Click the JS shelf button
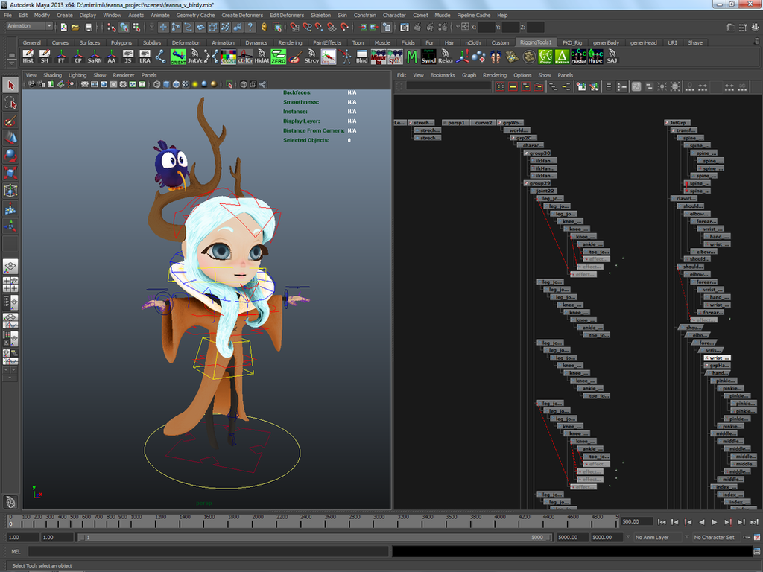This screenshot has width=763, height=572. coord(128,57)
